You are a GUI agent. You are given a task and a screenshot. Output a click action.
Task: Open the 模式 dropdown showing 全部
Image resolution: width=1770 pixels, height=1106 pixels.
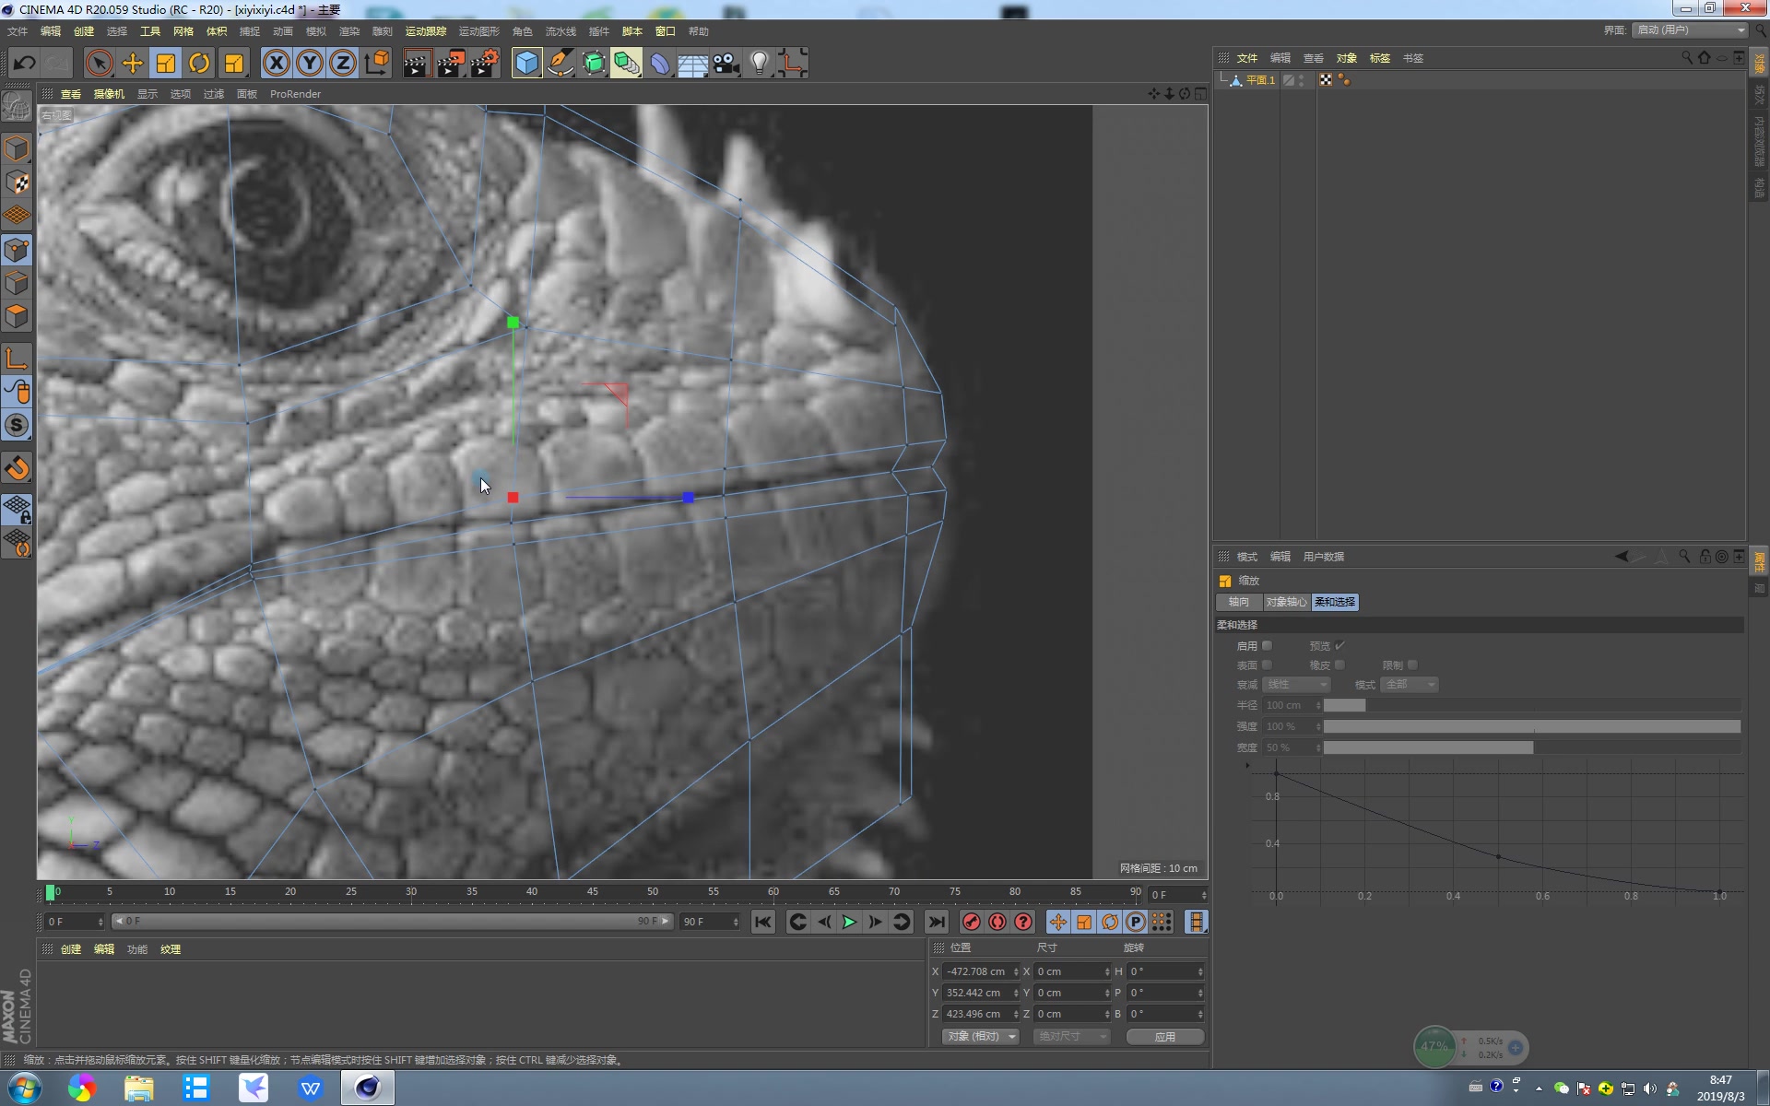pos(1409,684)
